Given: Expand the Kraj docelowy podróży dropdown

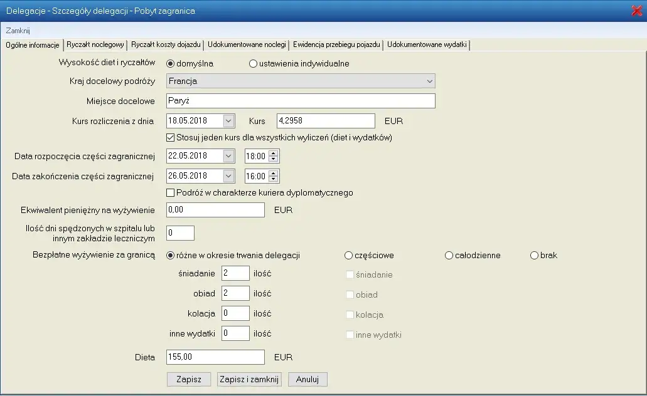Looking at the screenshot, I should 429,81.
